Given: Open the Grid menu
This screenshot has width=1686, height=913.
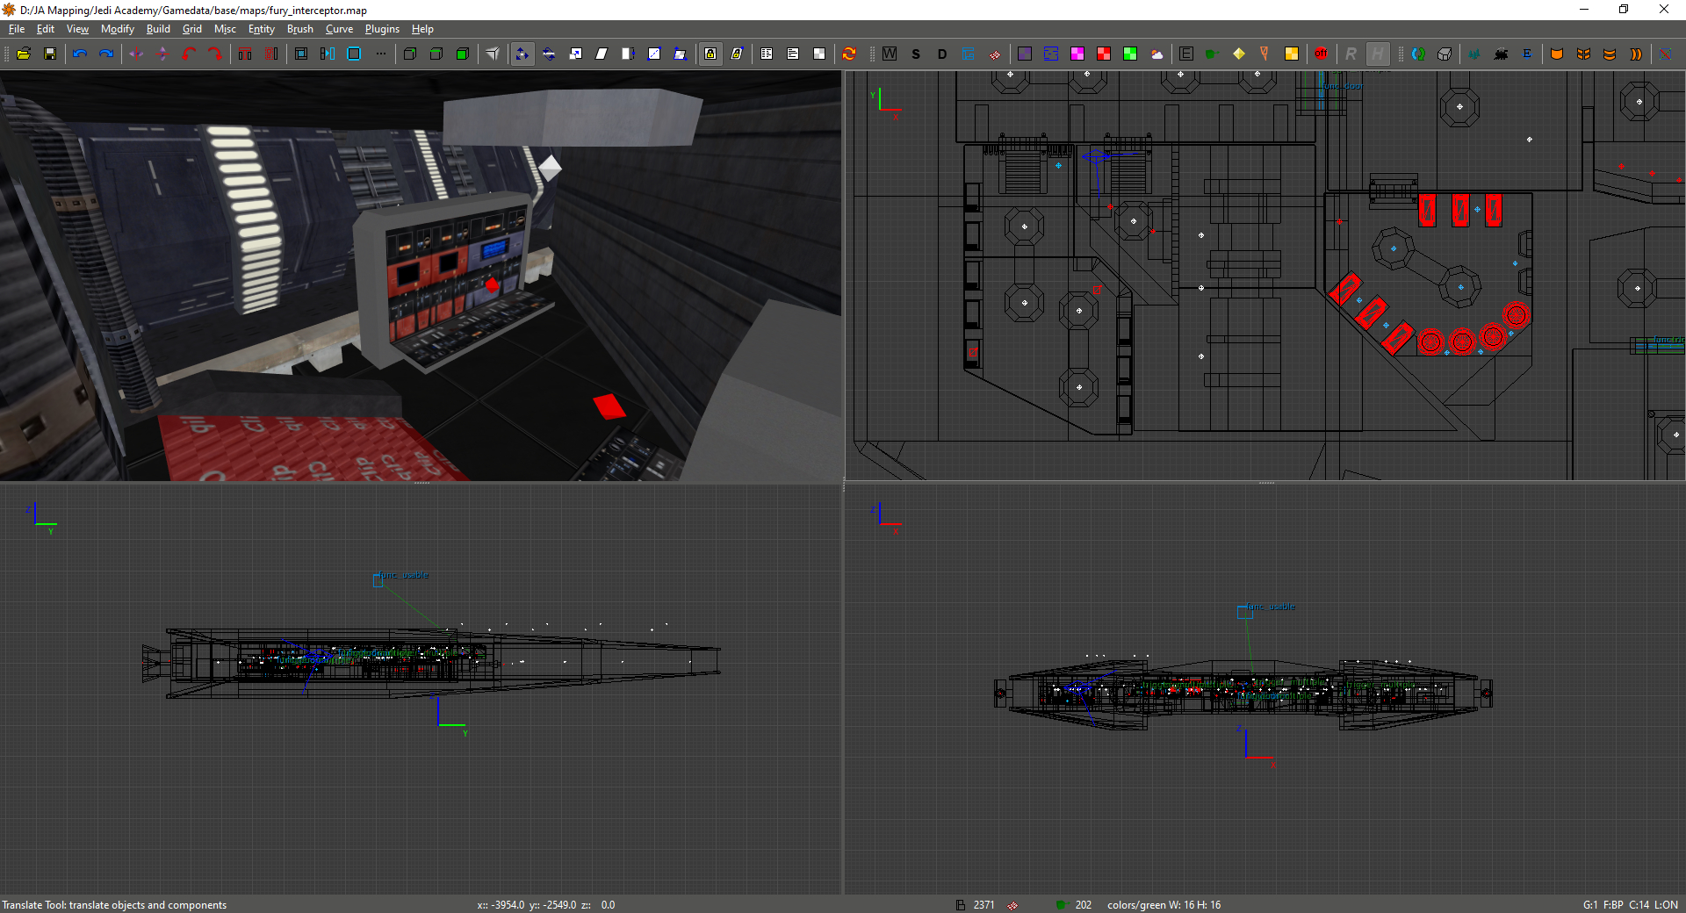Looking at the screenshot, I should coord(191,29).
